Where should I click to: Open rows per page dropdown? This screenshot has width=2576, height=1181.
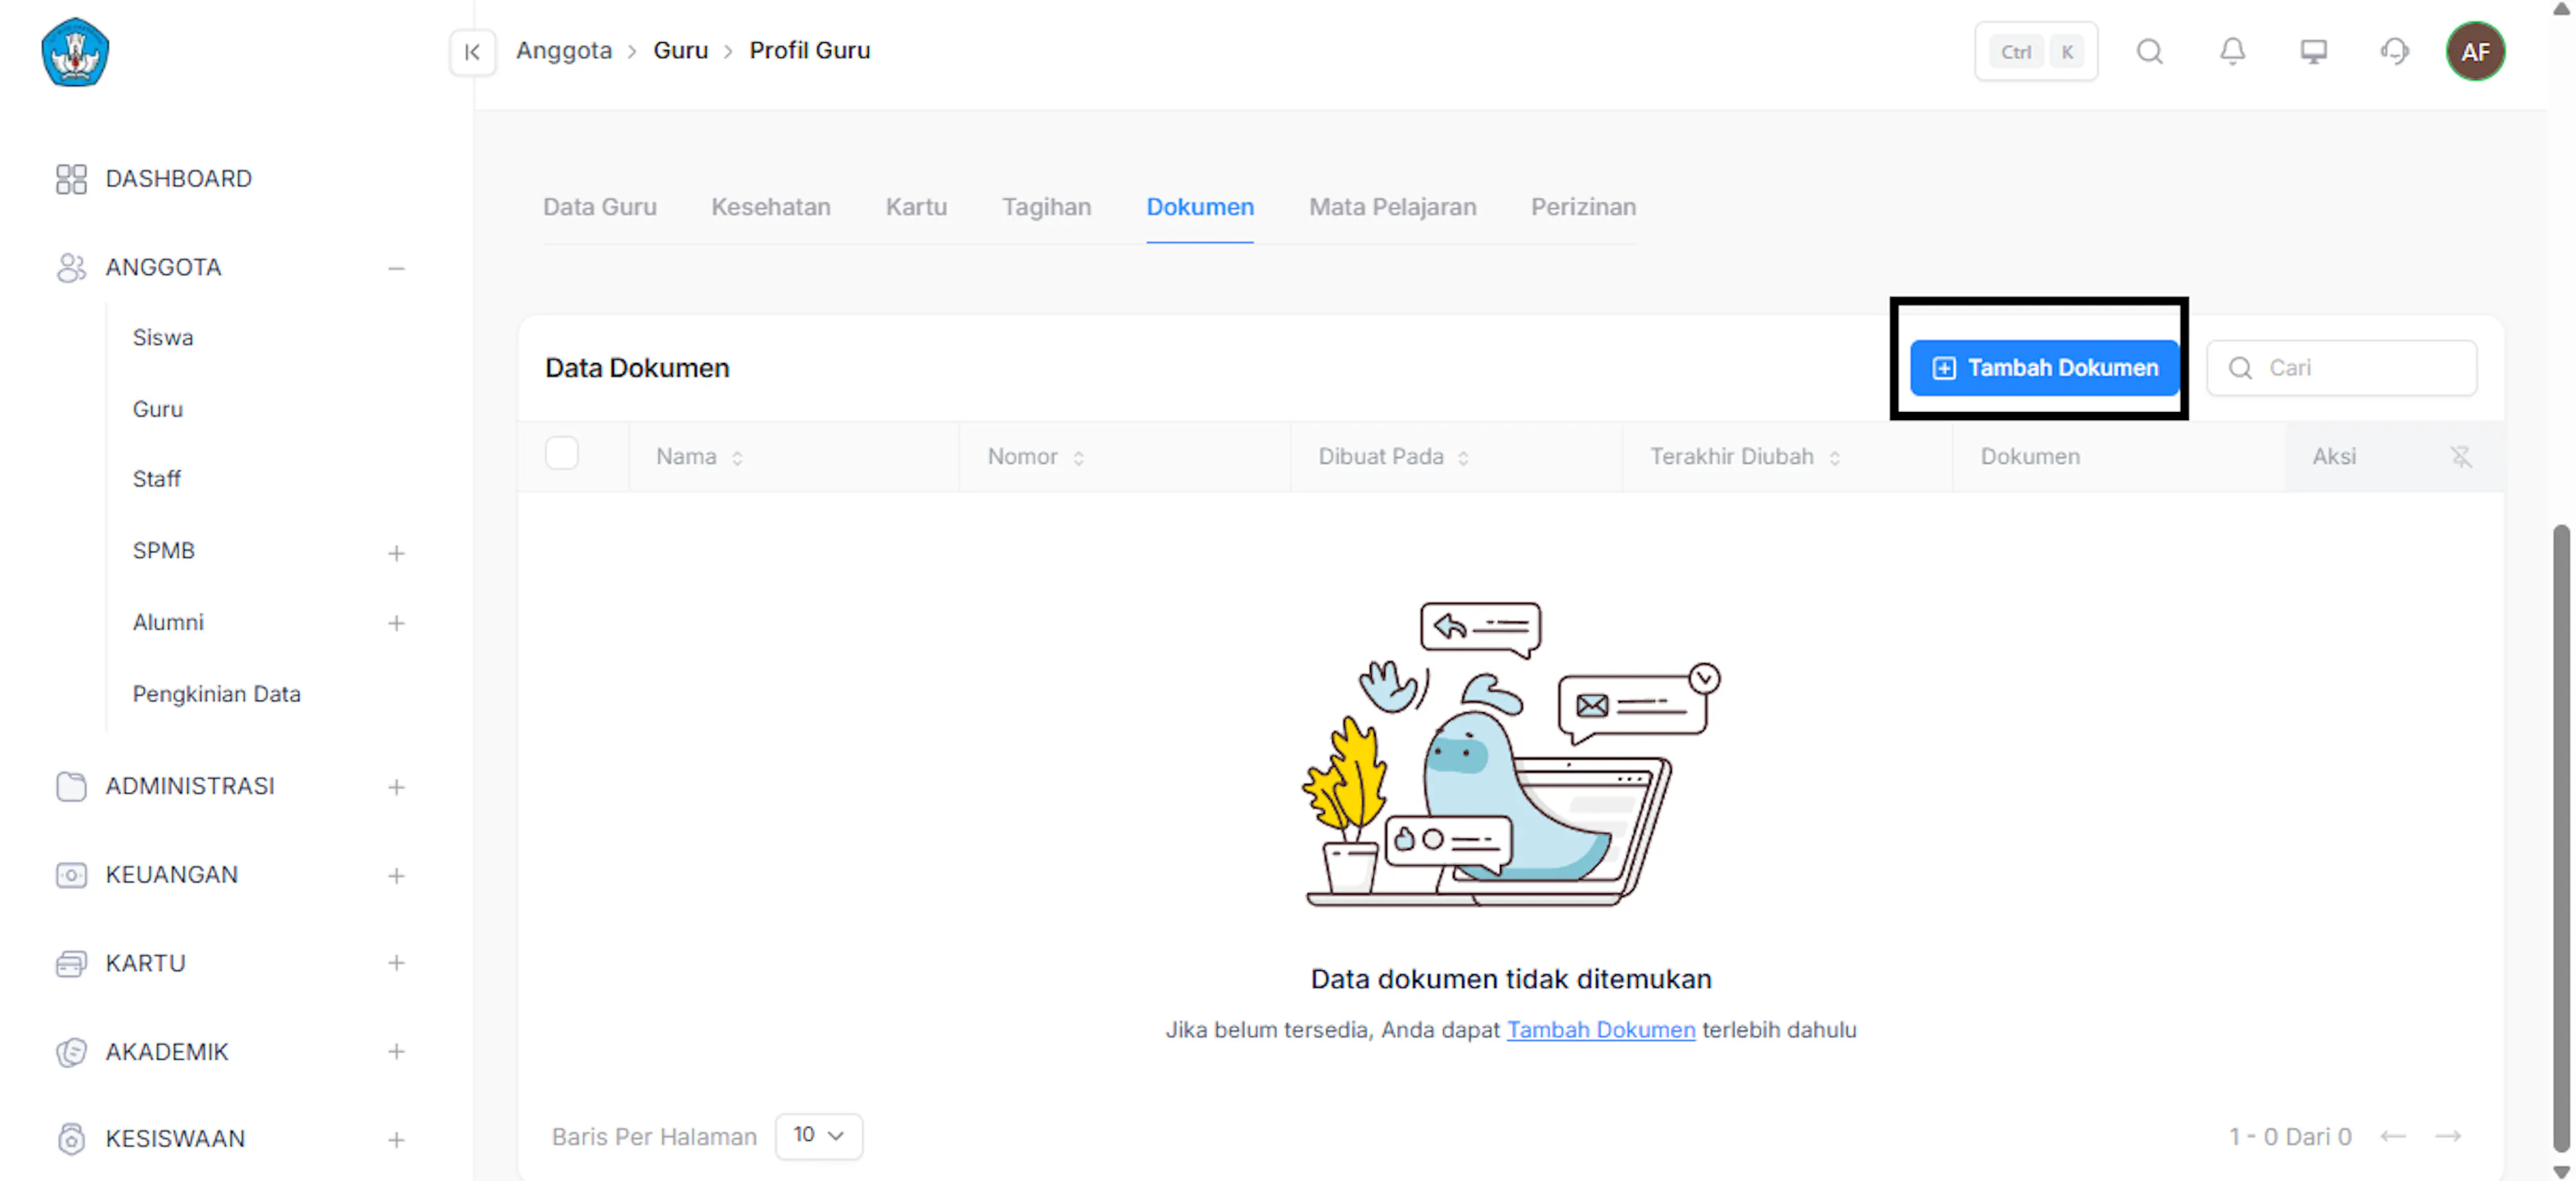(x=818, y=1136)
